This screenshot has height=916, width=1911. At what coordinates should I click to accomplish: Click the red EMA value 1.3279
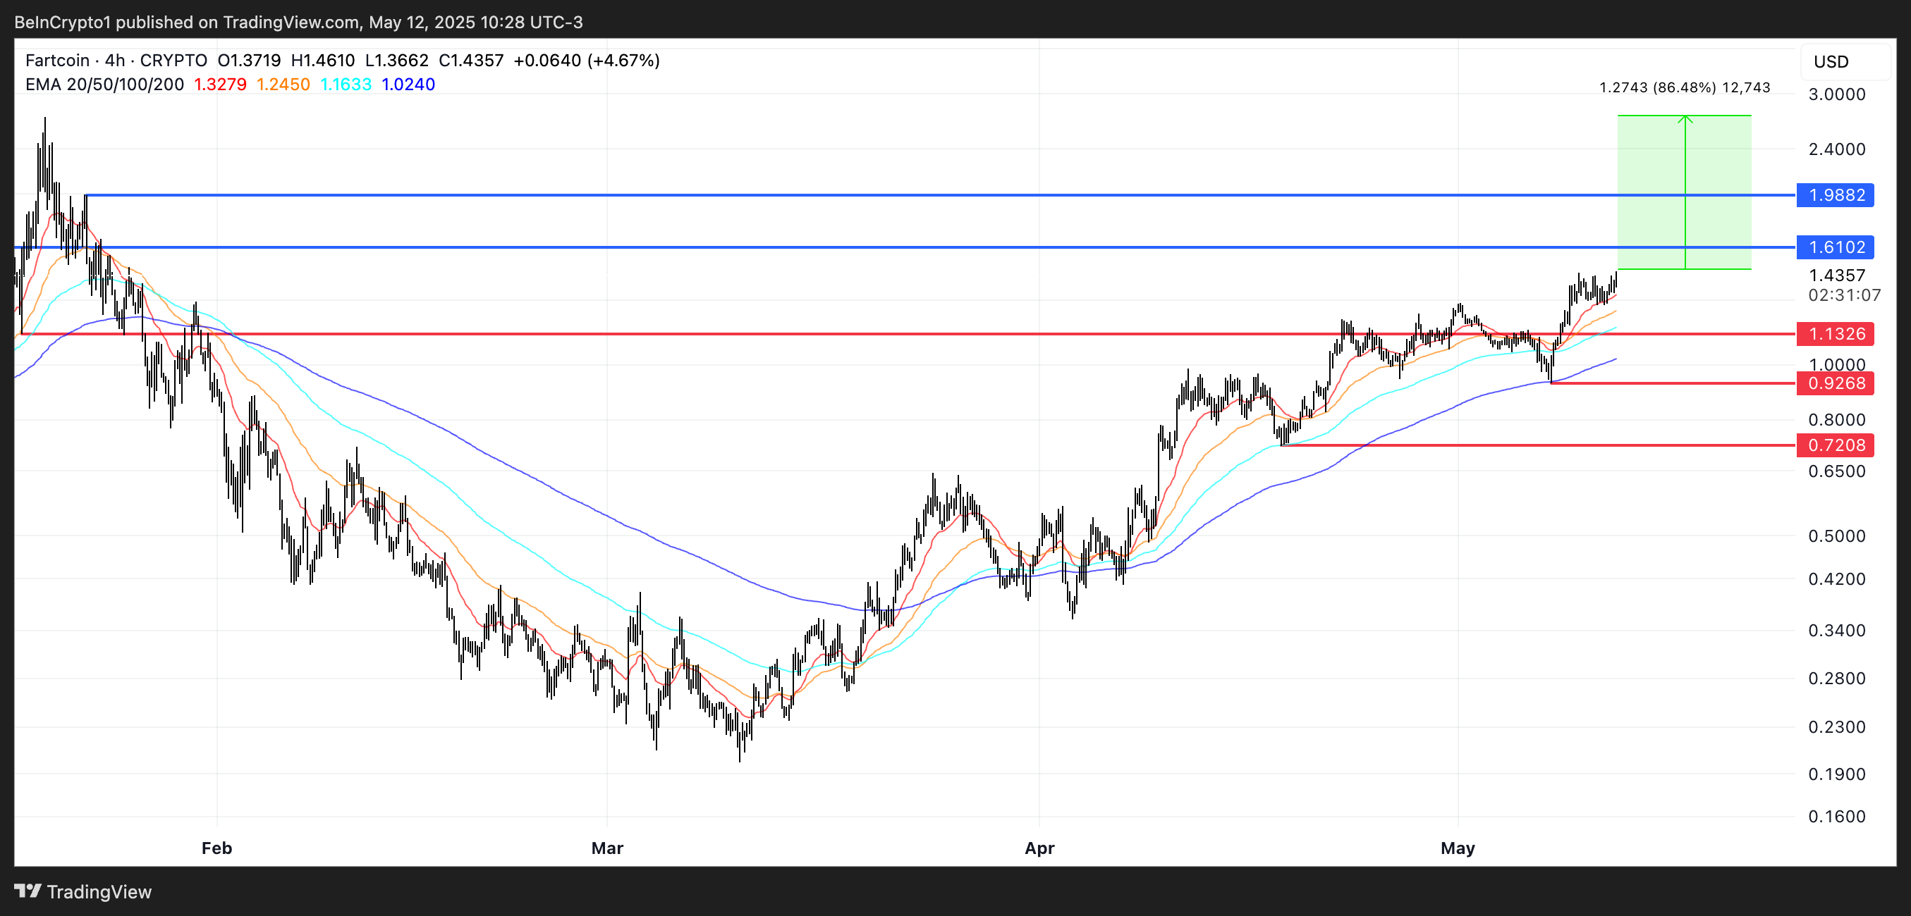[219, 85]
